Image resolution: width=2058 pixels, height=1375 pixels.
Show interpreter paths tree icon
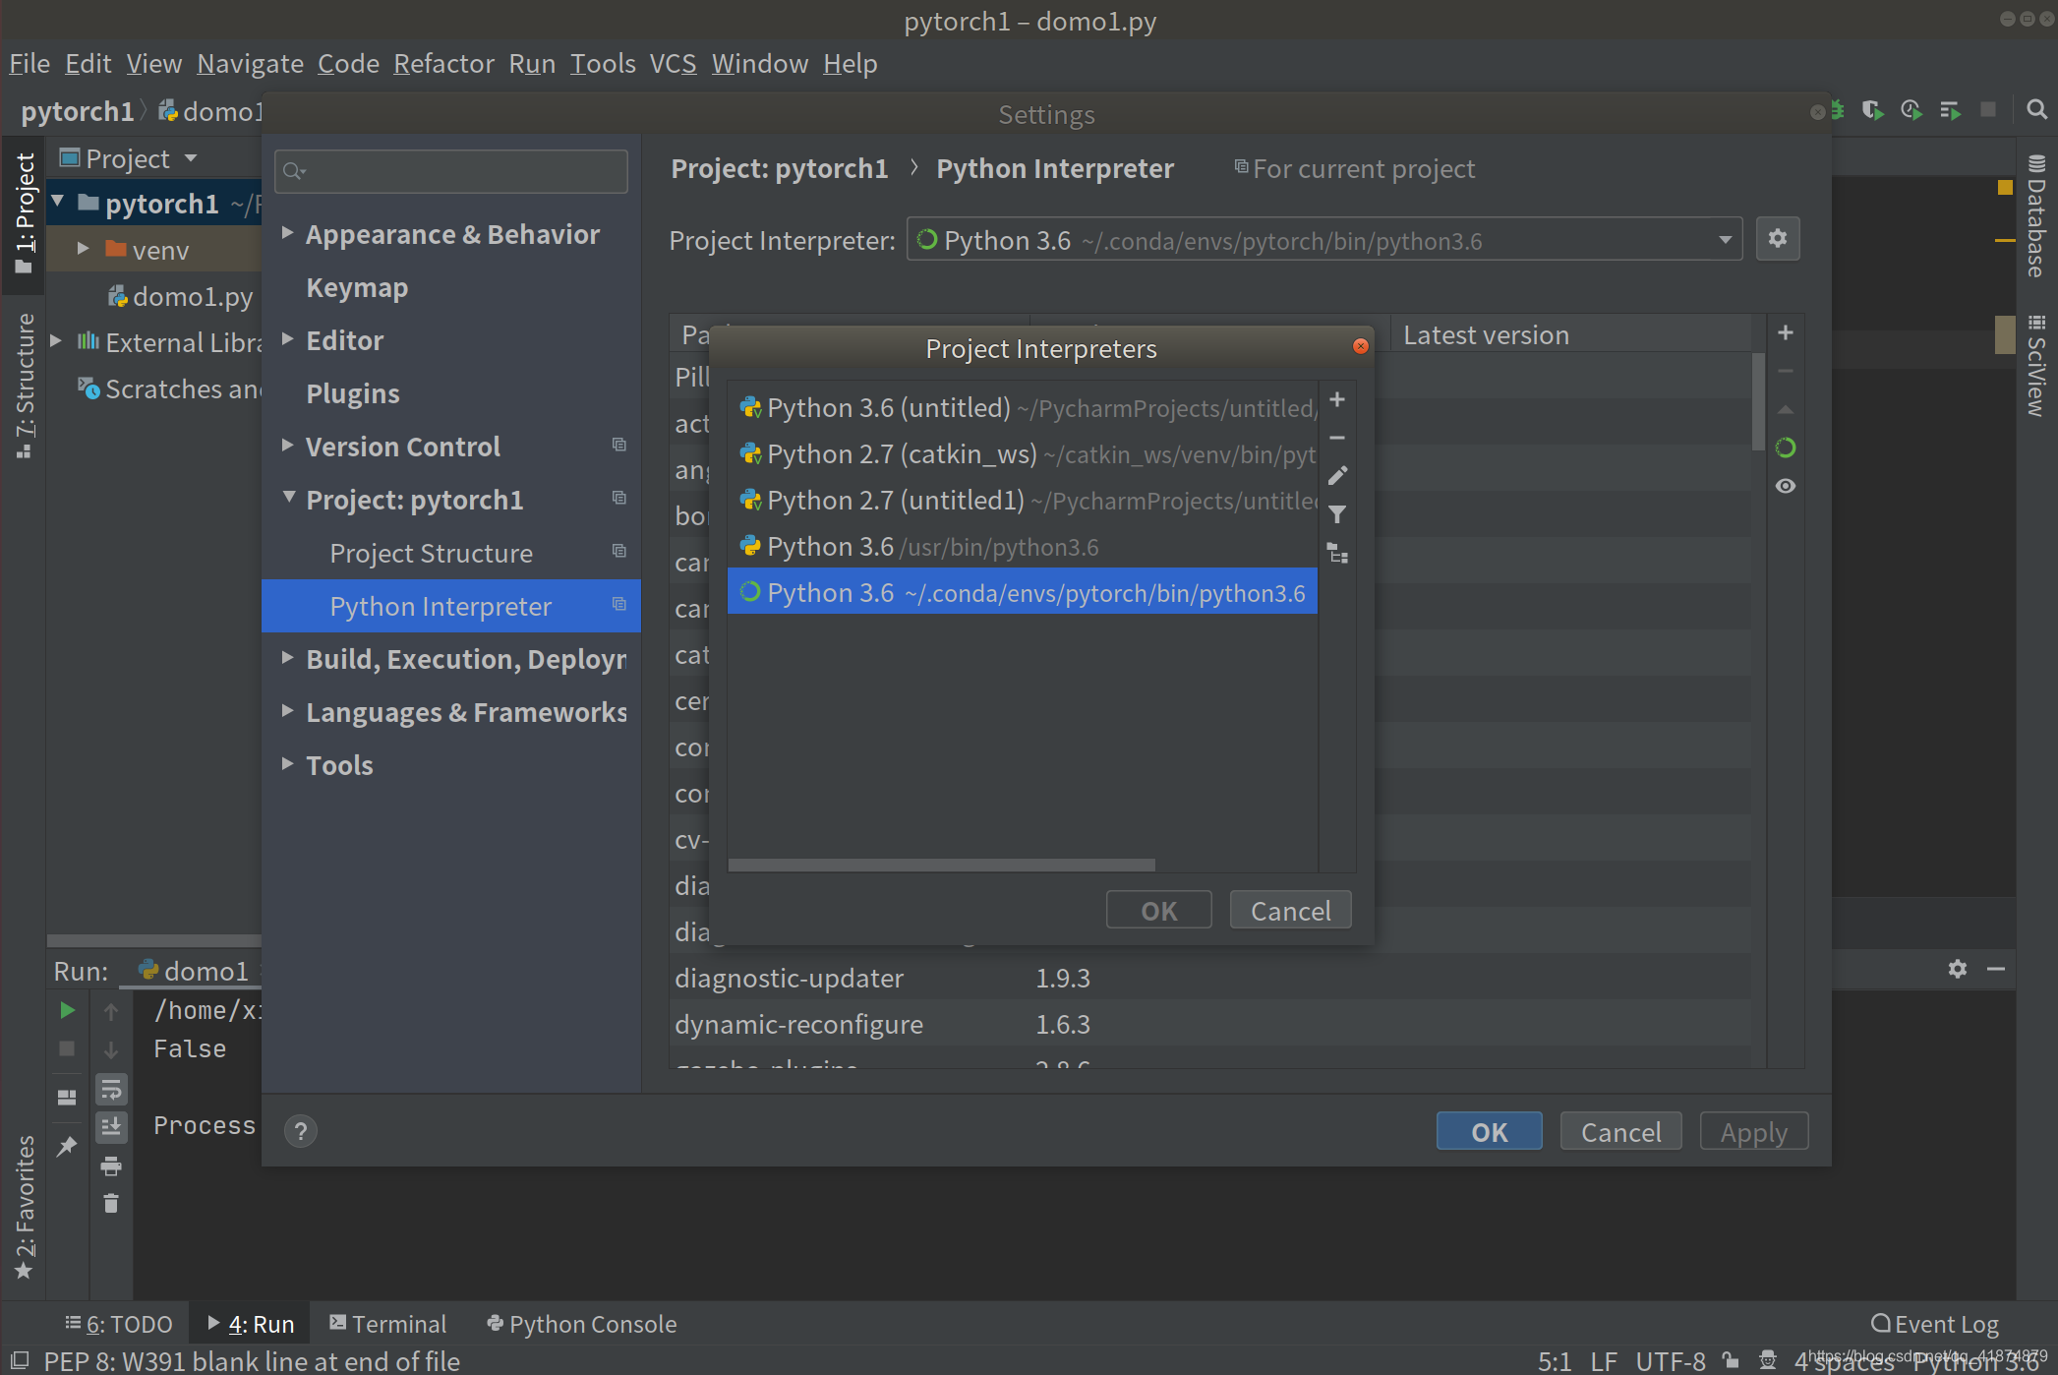(x=1337, y=554)
